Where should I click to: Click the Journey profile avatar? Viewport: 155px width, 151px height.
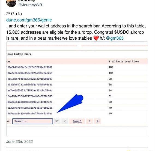11,3
